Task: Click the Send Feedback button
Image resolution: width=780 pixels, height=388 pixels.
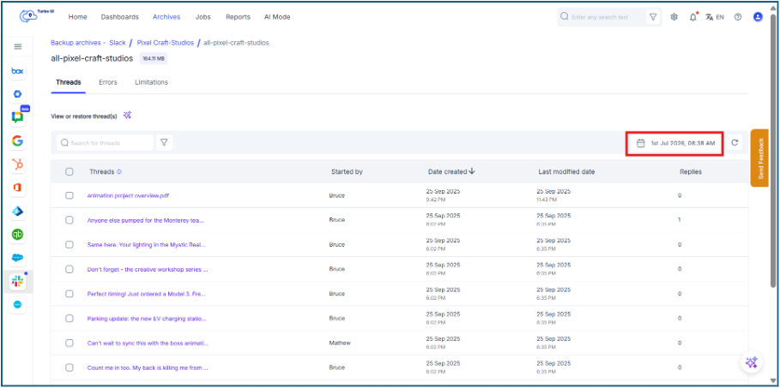Action: (759, 158)
